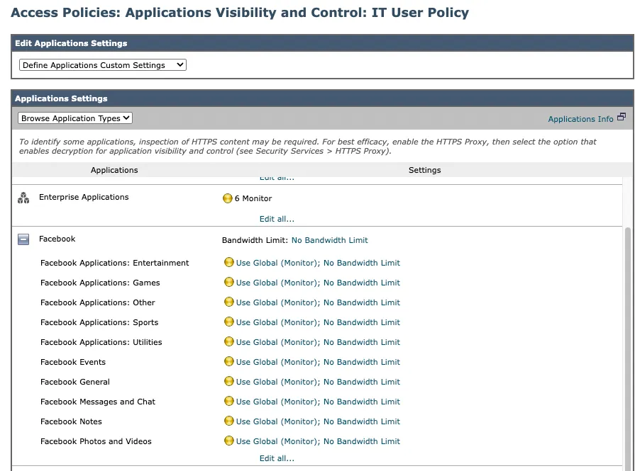Click "Edit all..." below the Facebook entries
635x471 pixels.
(277, 458)
